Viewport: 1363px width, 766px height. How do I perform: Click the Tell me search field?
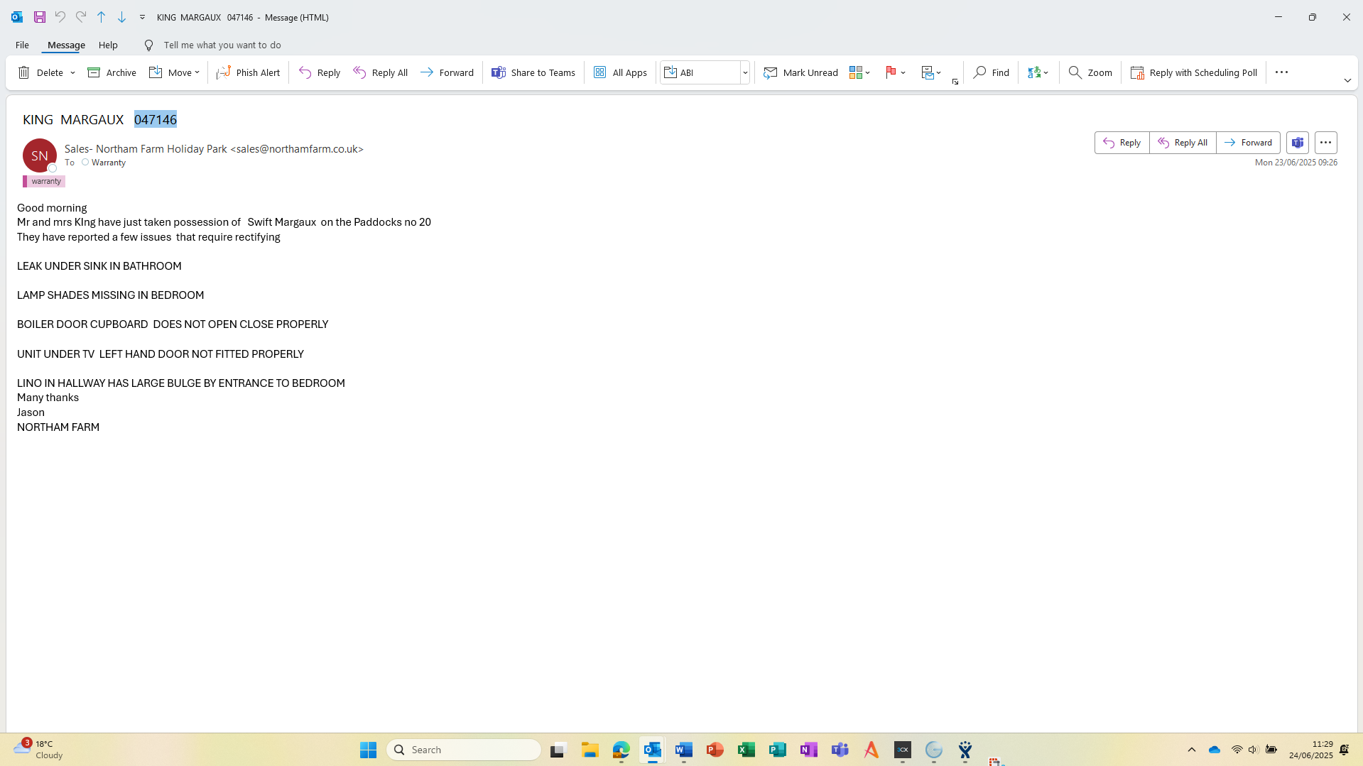coord(222,45)
